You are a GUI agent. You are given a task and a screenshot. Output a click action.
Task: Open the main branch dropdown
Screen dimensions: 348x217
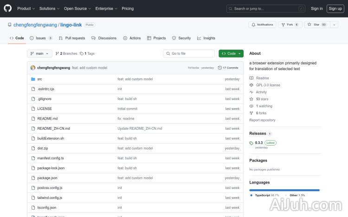39,53
